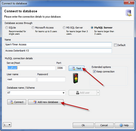The image size is (136, 131).
Task: Uncheck the Keep connection checkbox
Action: (94, 72)
